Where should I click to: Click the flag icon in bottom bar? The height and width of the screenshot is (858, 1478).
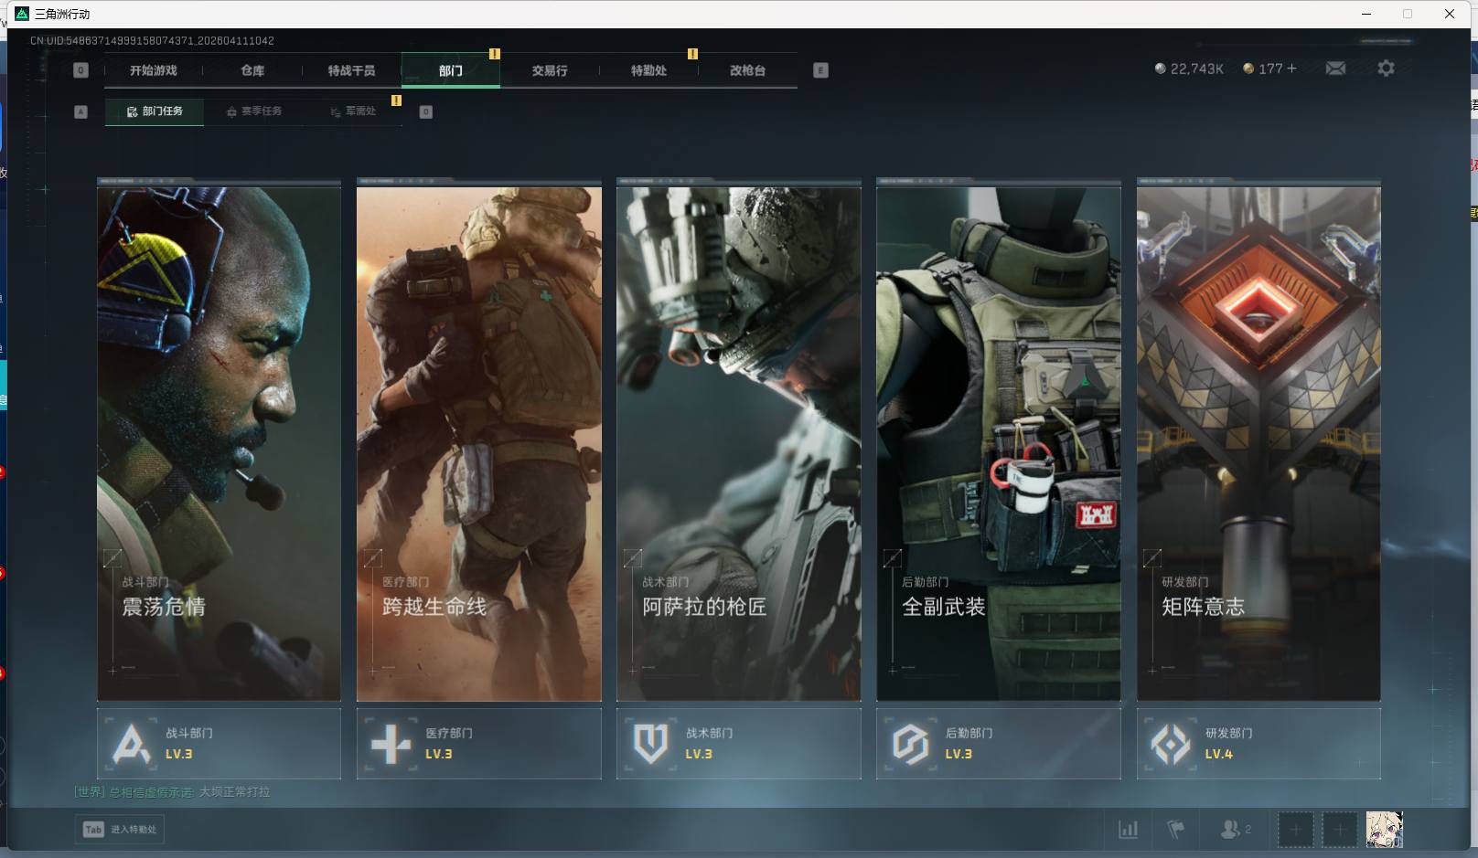click(1176, 830)
